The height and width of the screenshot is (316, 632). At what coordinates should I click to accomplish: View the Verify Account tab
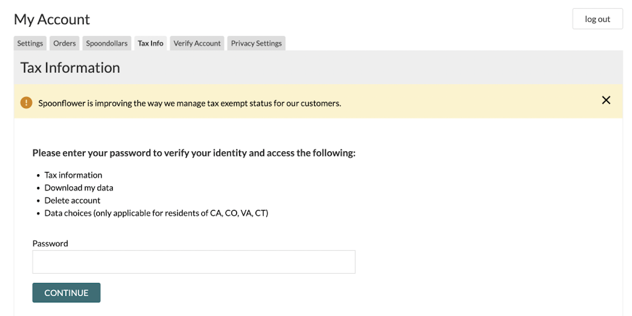197,43
